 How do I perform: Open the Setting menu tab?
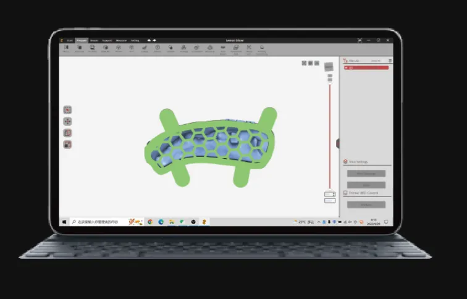pos(135,40)
